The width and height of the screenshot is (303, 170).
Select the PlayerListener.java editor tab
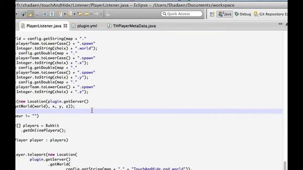click(x=44, y=26)
